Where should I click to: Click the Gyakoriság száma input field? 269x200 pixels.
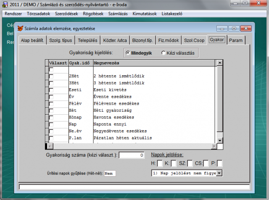[x=132, y=155]
